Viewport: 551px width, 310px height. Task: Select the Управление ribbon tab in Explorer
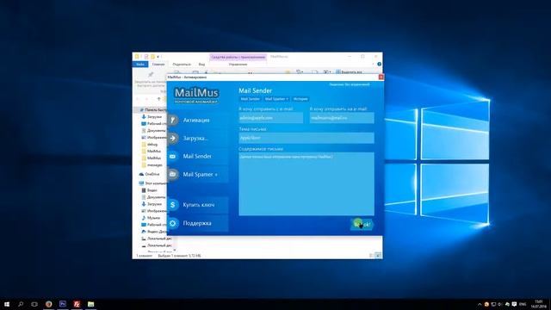(x=238, y=65)
